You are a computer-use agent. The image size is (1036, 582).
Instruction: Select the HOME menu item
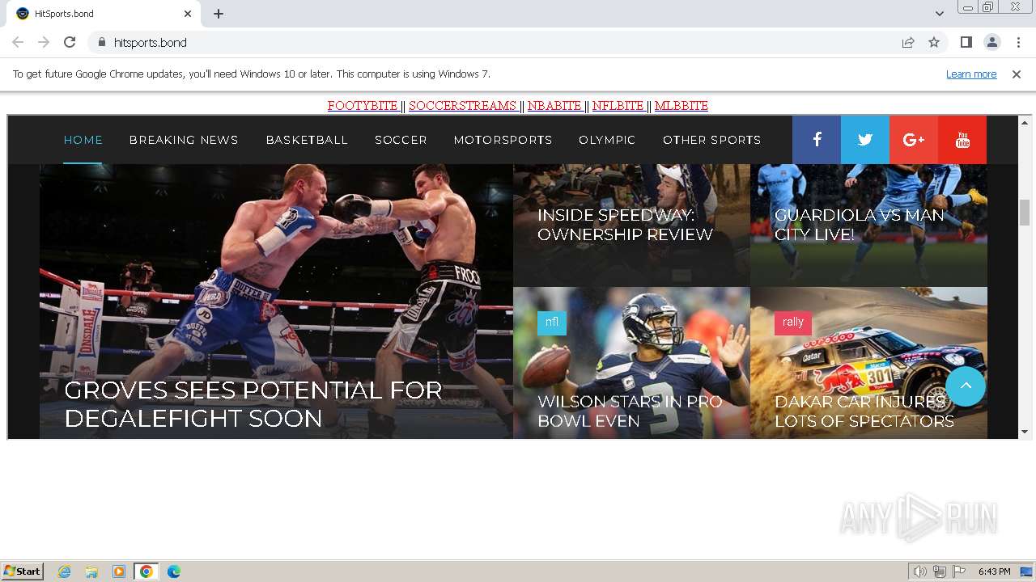[x=83, y=140]
